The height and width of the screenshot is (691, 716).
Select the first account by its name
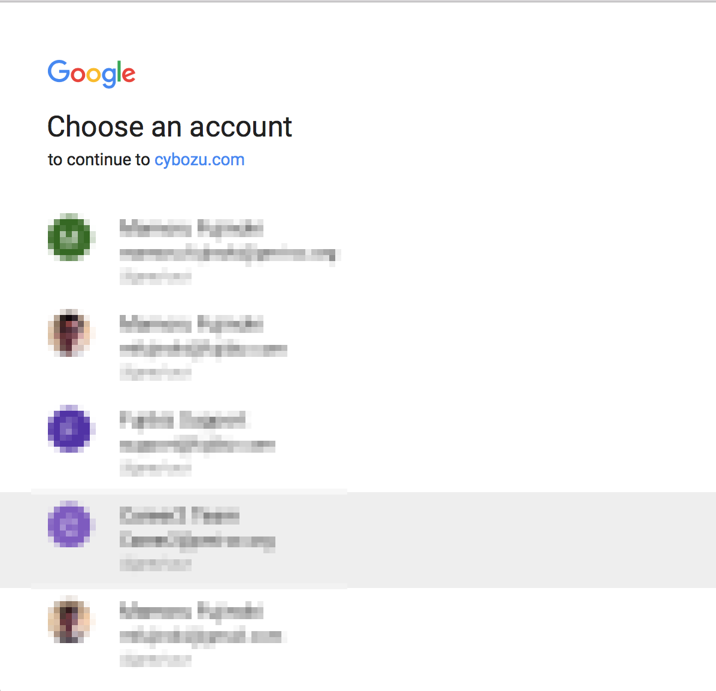[x=192, y=228]
